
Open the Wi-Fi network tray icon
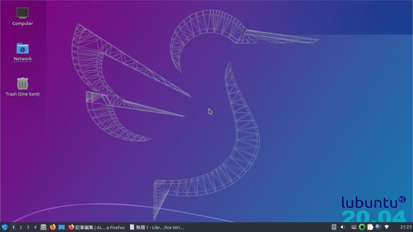[x=387, y=227]
